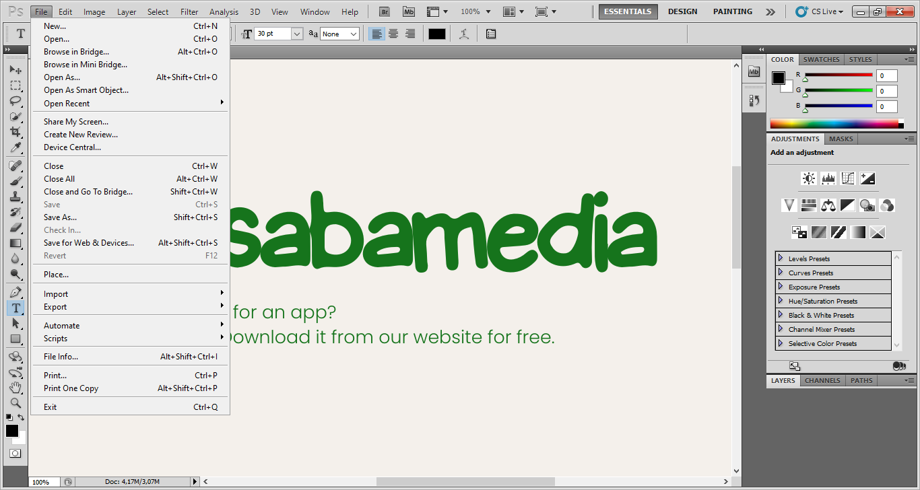Screen dimensions: 920x490
Task: Open the character and paragraph panel icon
Action: click(491, 34)
